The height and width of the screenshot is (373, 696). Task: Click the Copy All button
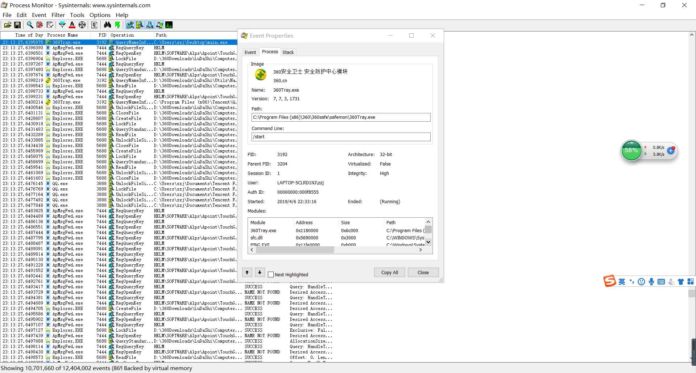390,272
